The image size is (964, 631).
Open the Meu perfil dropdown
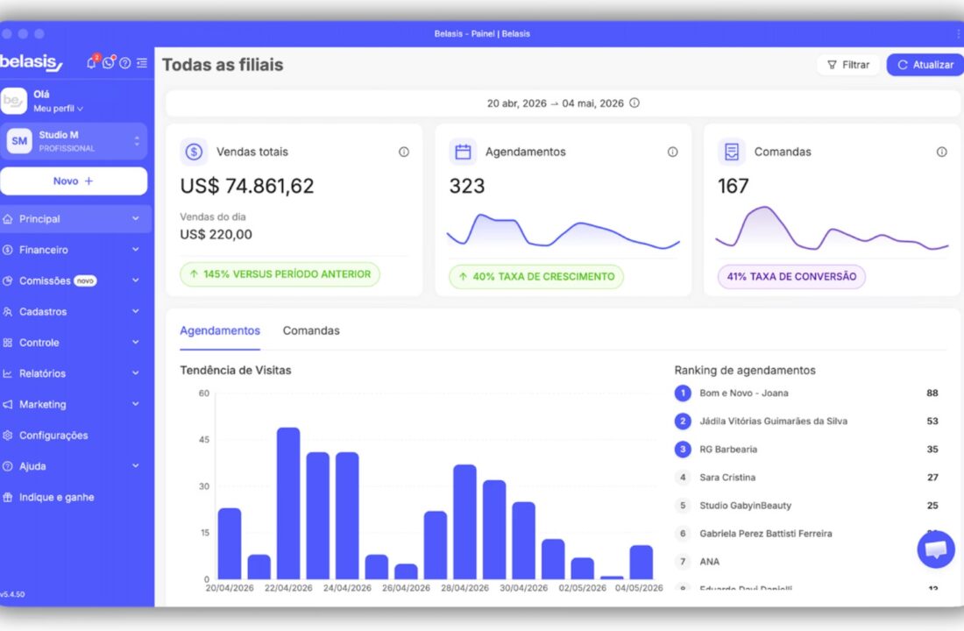(x=59, y=109)
